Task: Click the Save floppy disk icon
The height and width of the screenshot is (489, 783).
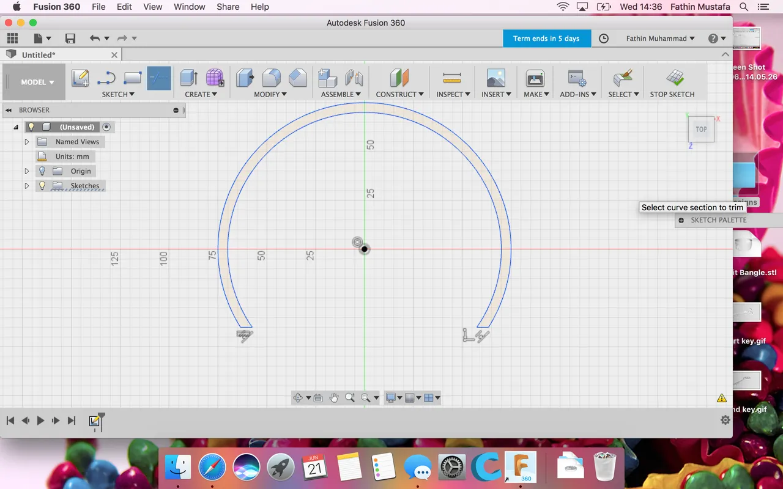Action: [x=70, y=39]
